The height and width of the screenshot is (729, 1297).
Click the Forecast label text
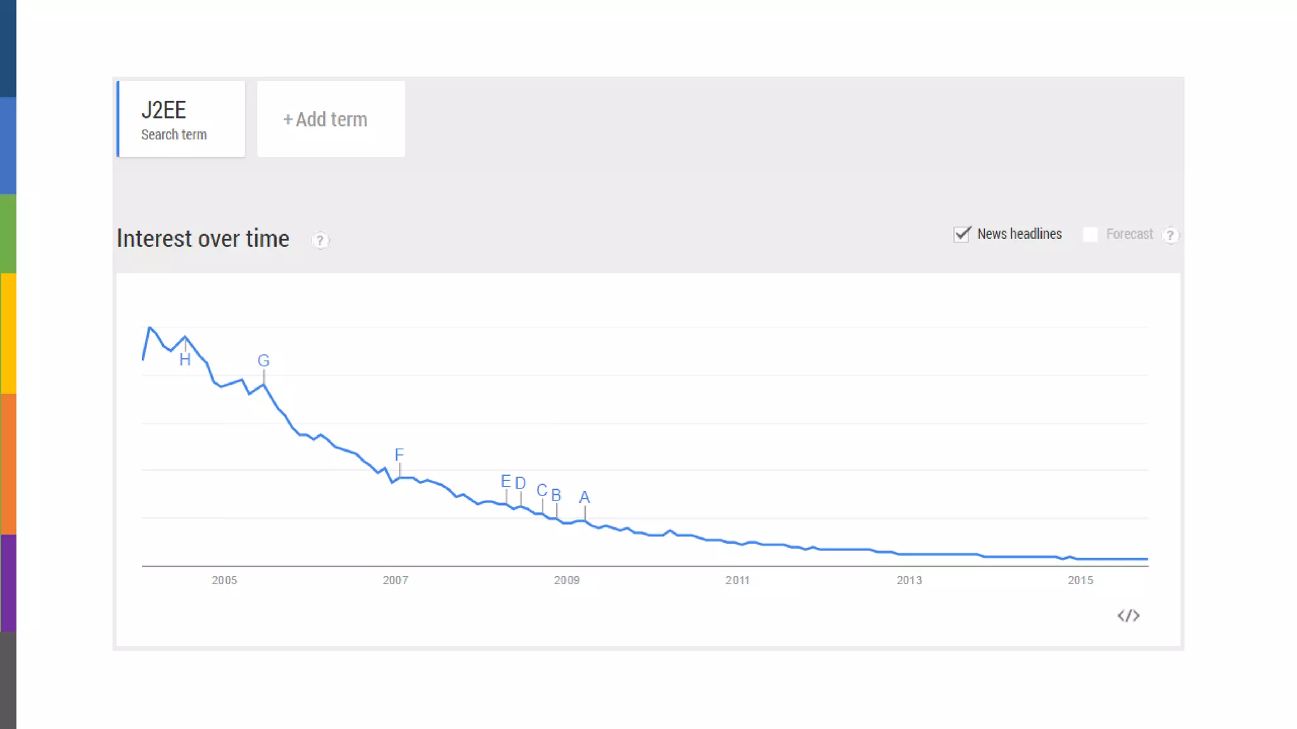click(x=1129, y=234)
